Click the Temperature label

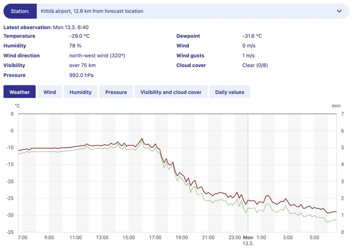point(19,36)
